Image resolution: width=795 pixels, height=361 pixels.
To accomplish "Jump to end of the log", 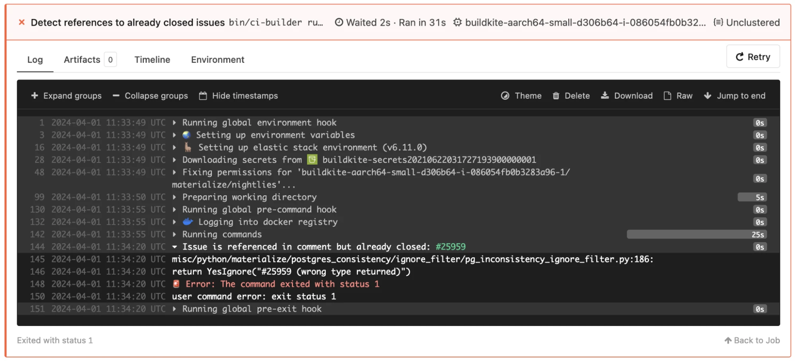I will 735,95.
